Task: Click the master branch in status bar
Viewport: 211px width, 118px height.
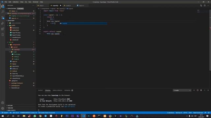Action: tap(5, 113)
